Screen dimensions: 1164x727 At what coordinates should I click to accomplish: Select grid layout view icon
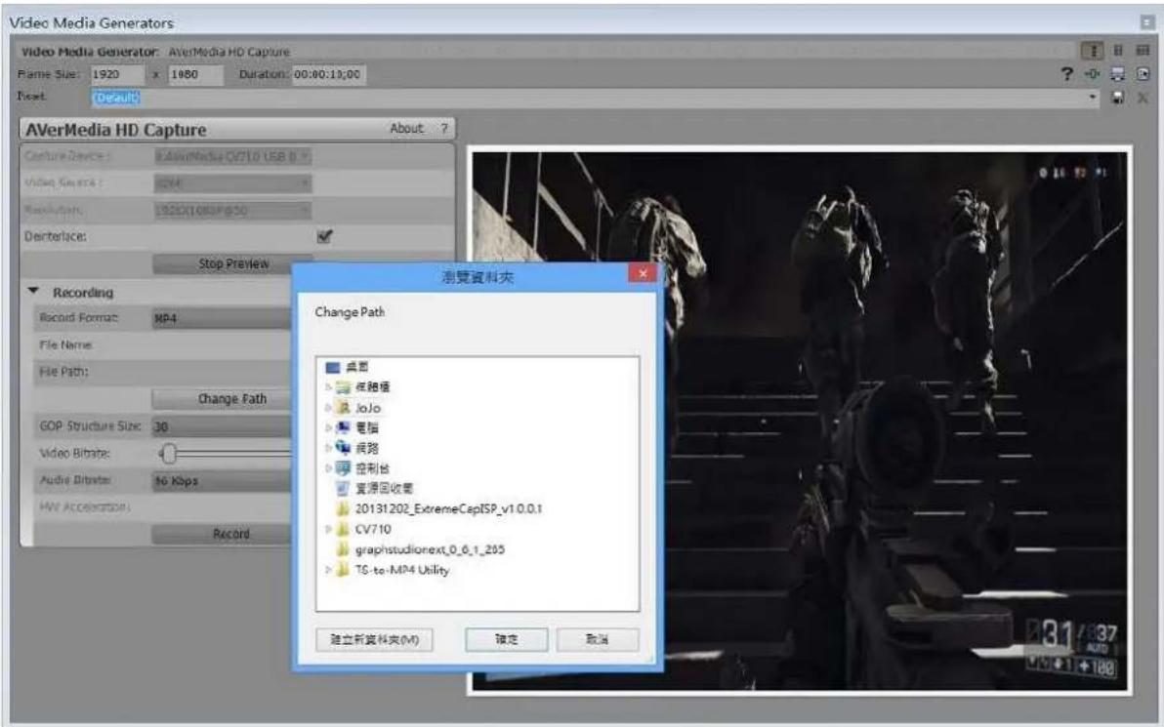tap(1143, 51)
